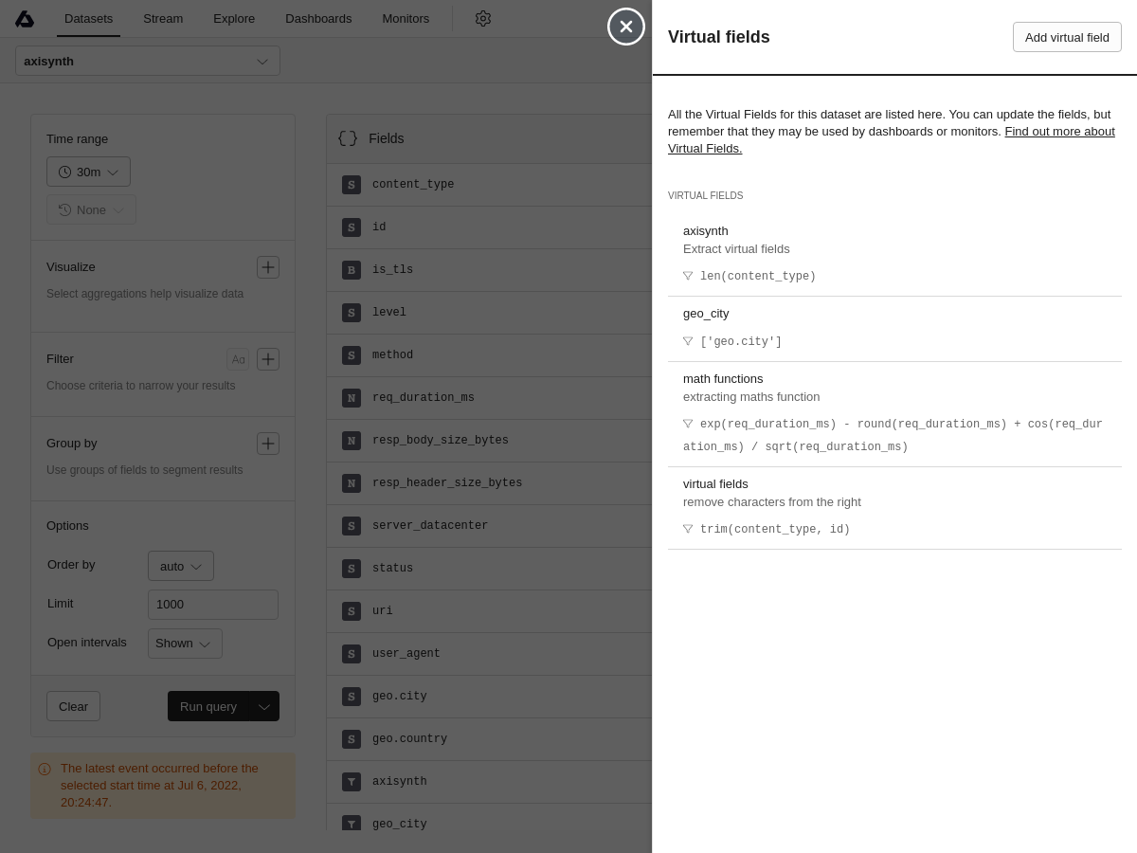
Task: Expand the 30m time range dropdown
Action: [x=88, y=172]
